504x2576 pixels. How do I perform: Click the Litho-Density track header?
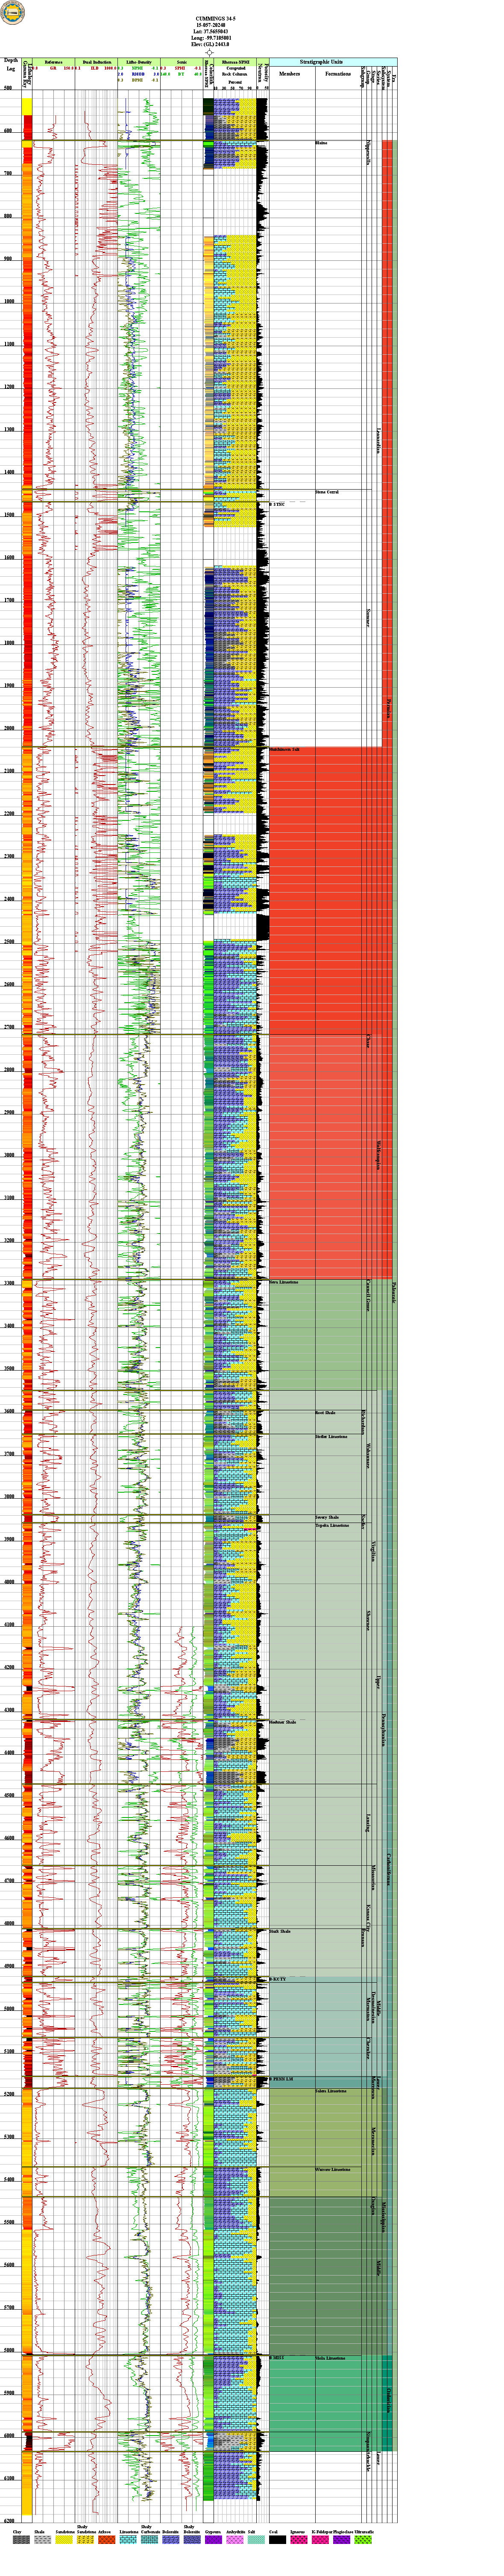[x=138, y=62]
